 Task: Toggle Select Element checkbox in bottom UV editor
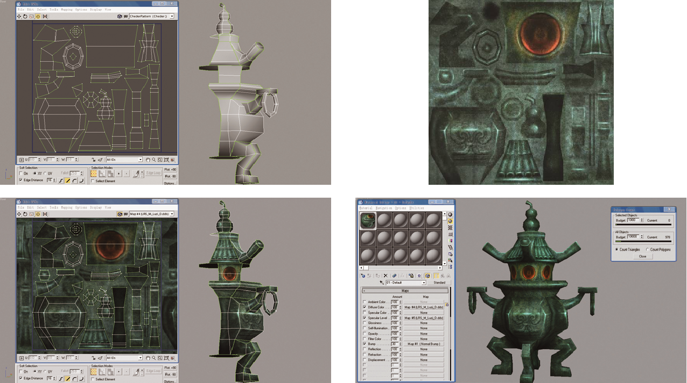tap(93, 379)
